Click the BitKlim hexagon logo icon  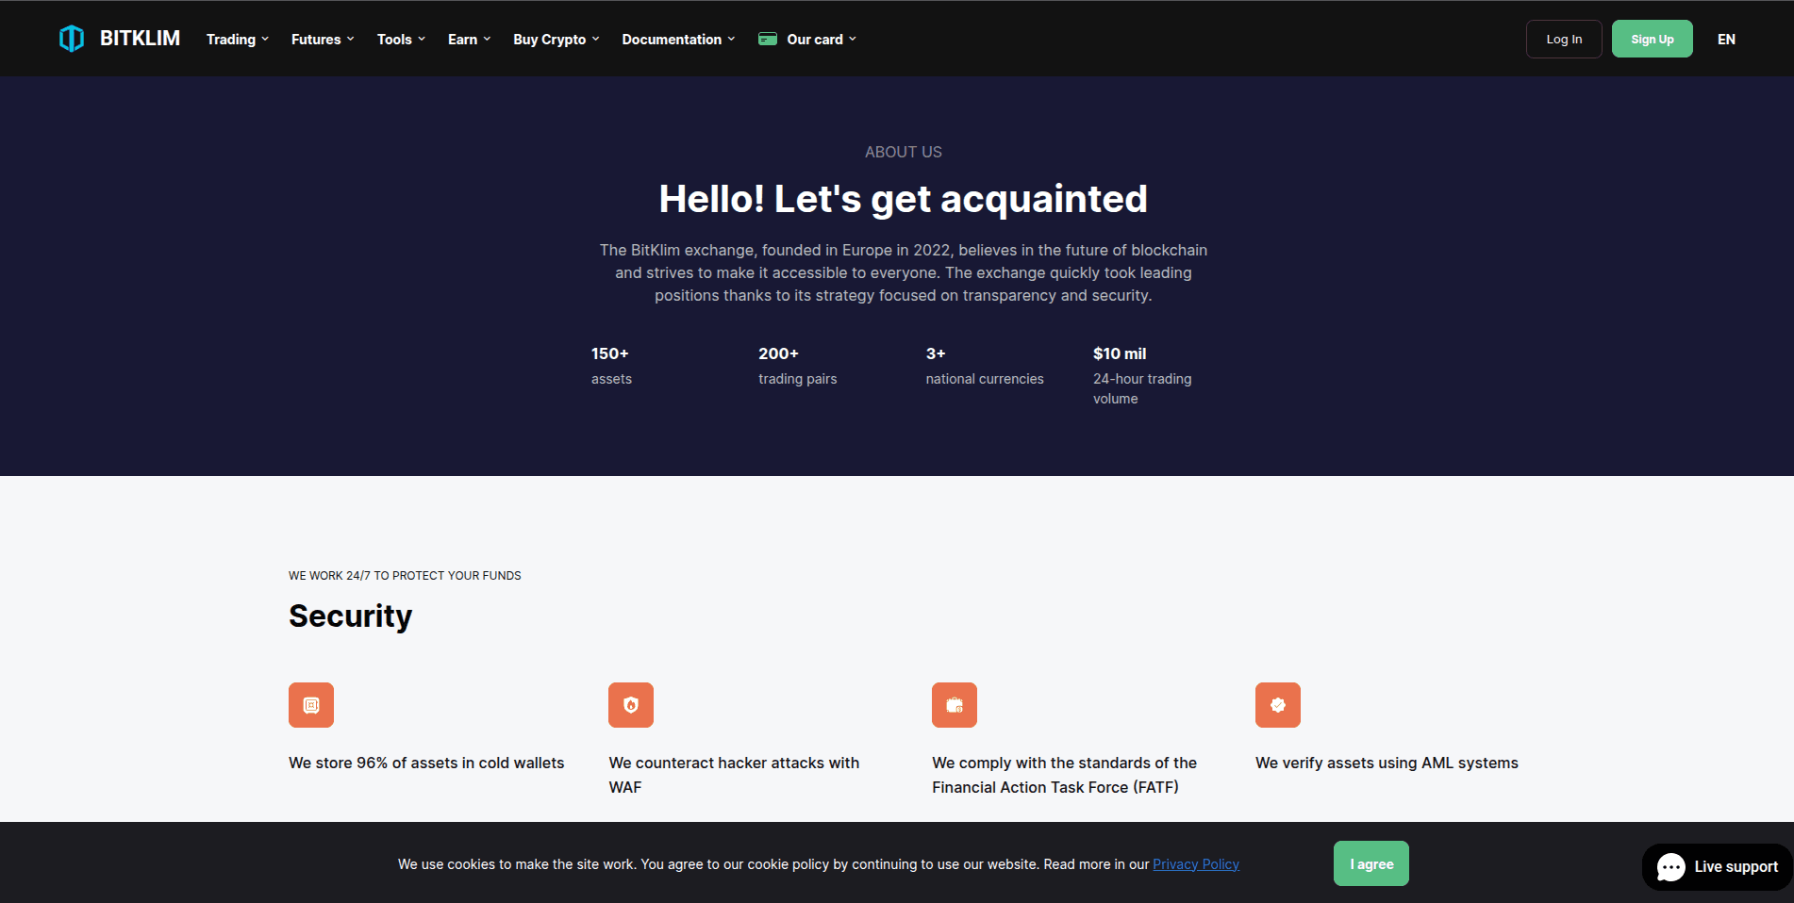[x=72, y=39]
